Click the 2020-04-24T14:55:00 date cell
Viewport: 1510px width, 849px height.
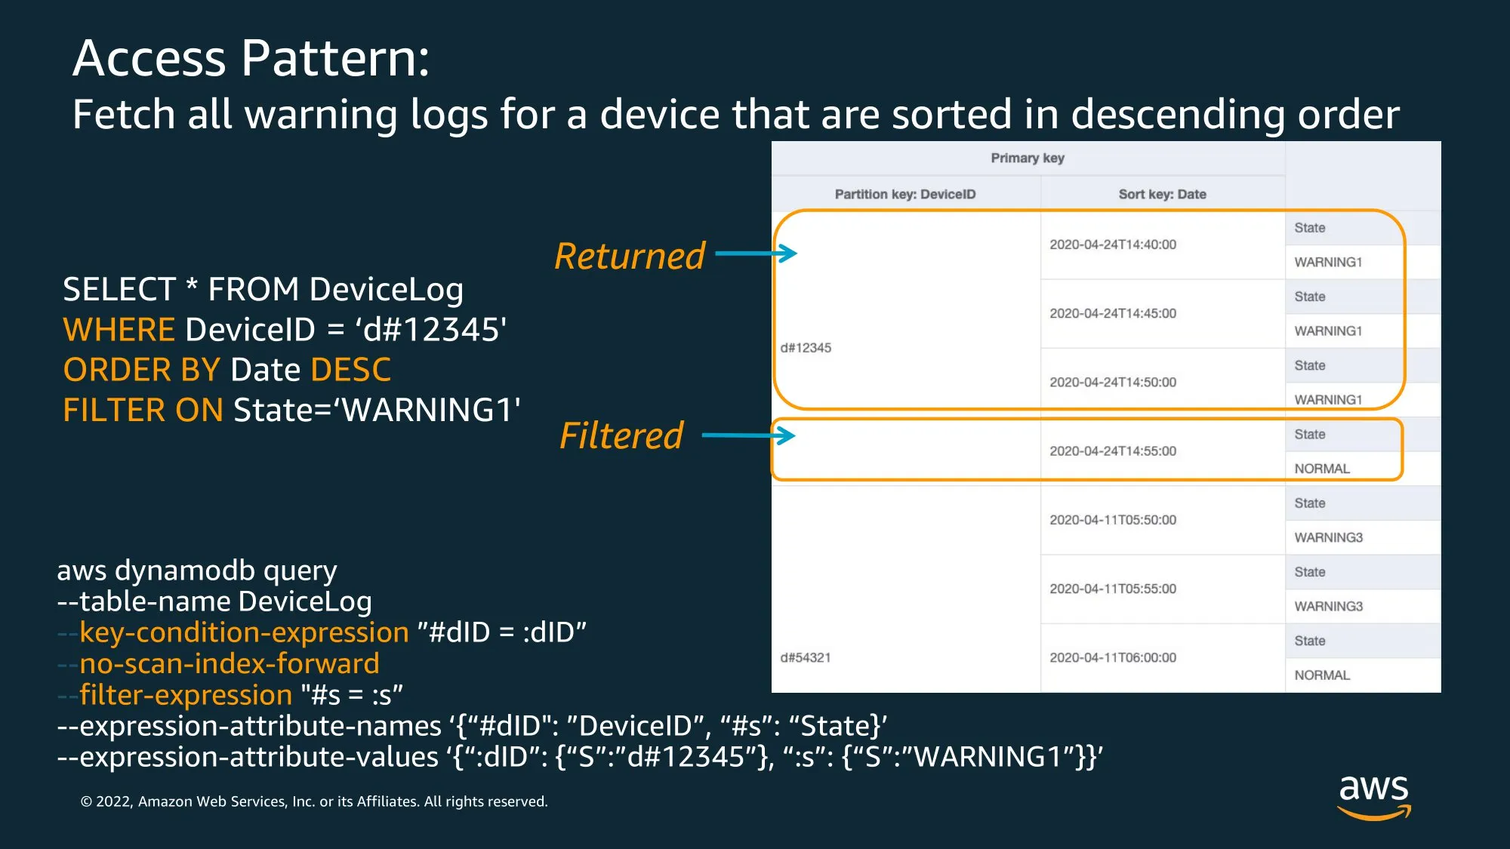point(1113,451)
